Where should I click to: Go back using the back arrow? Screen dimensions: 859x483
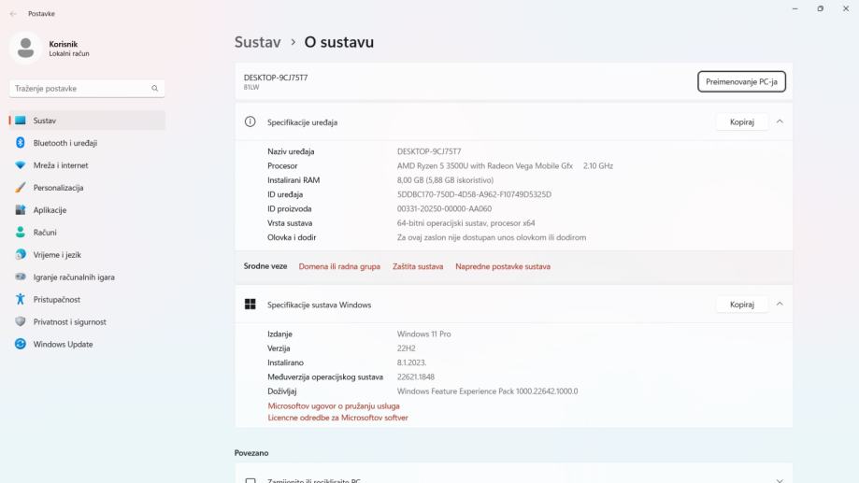pyautogui.click(x=13, y=14)
